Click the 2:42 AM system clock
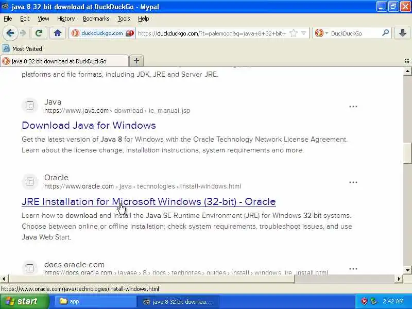 [x=393, y=301]
